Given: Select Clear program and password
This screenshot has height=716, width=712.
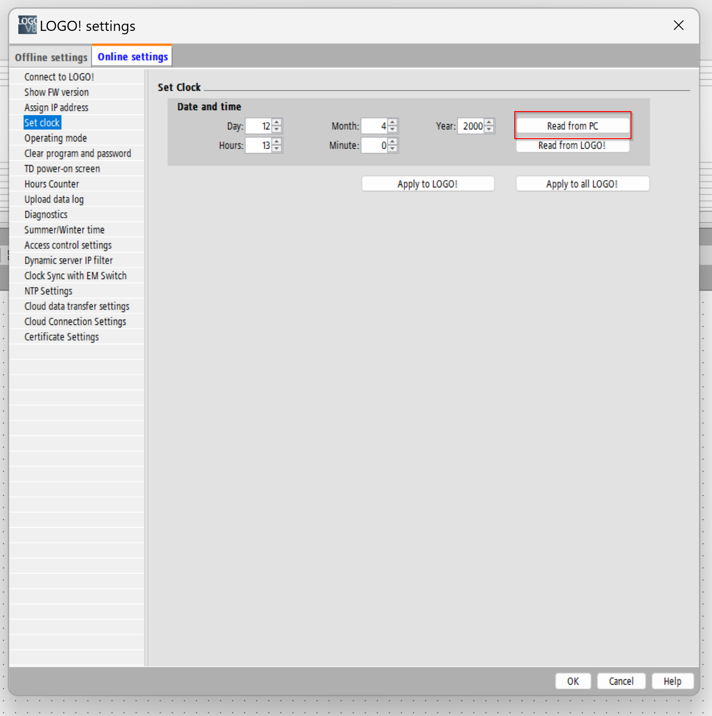Looking at the screenshot, I should tap(78, 154).
